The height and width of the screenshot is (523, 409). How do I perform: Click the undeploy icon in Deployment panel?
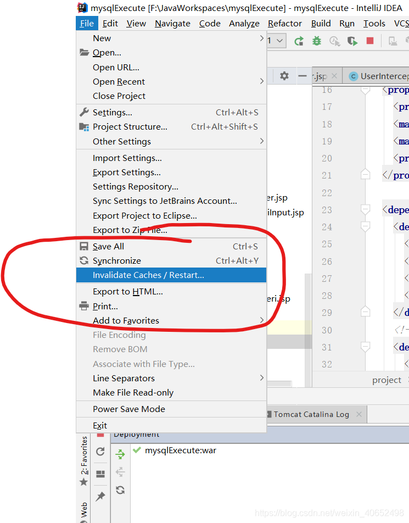[120, 472]
